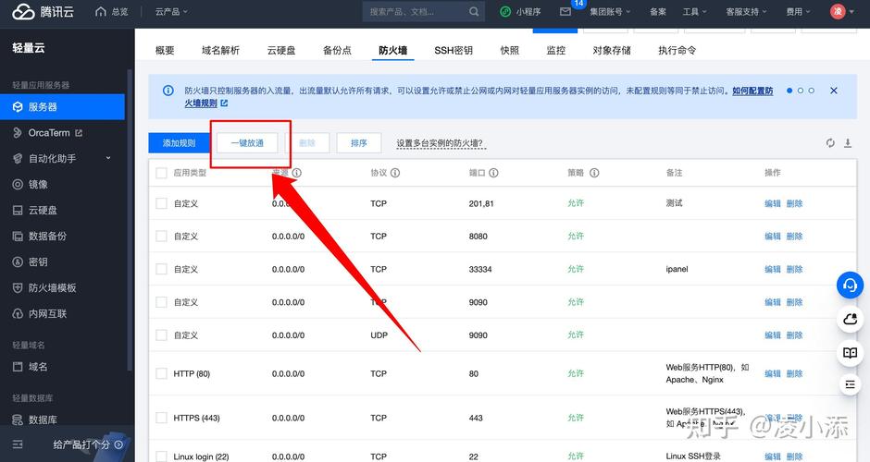The width and height of the screenshot is (870, 462).
Task: Open the mail messages icon
Action: (x=565, y=12)
